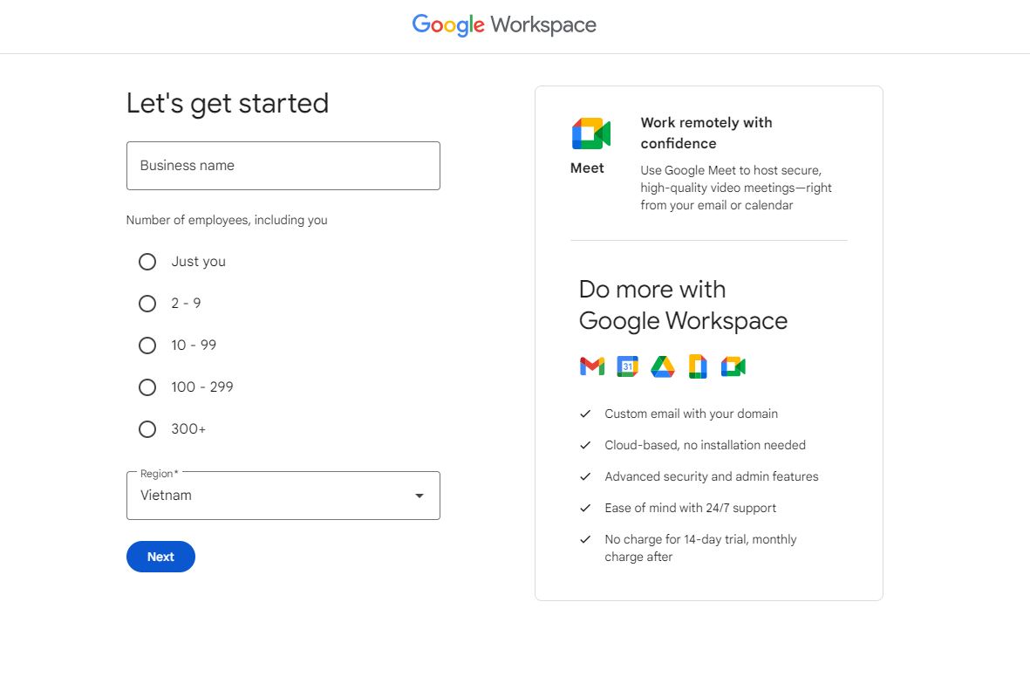This screenshot has height=691, width=1030.
Task: Click checkmark beside Ease of mind 24/7 support
Action: (x=585, y=508)
